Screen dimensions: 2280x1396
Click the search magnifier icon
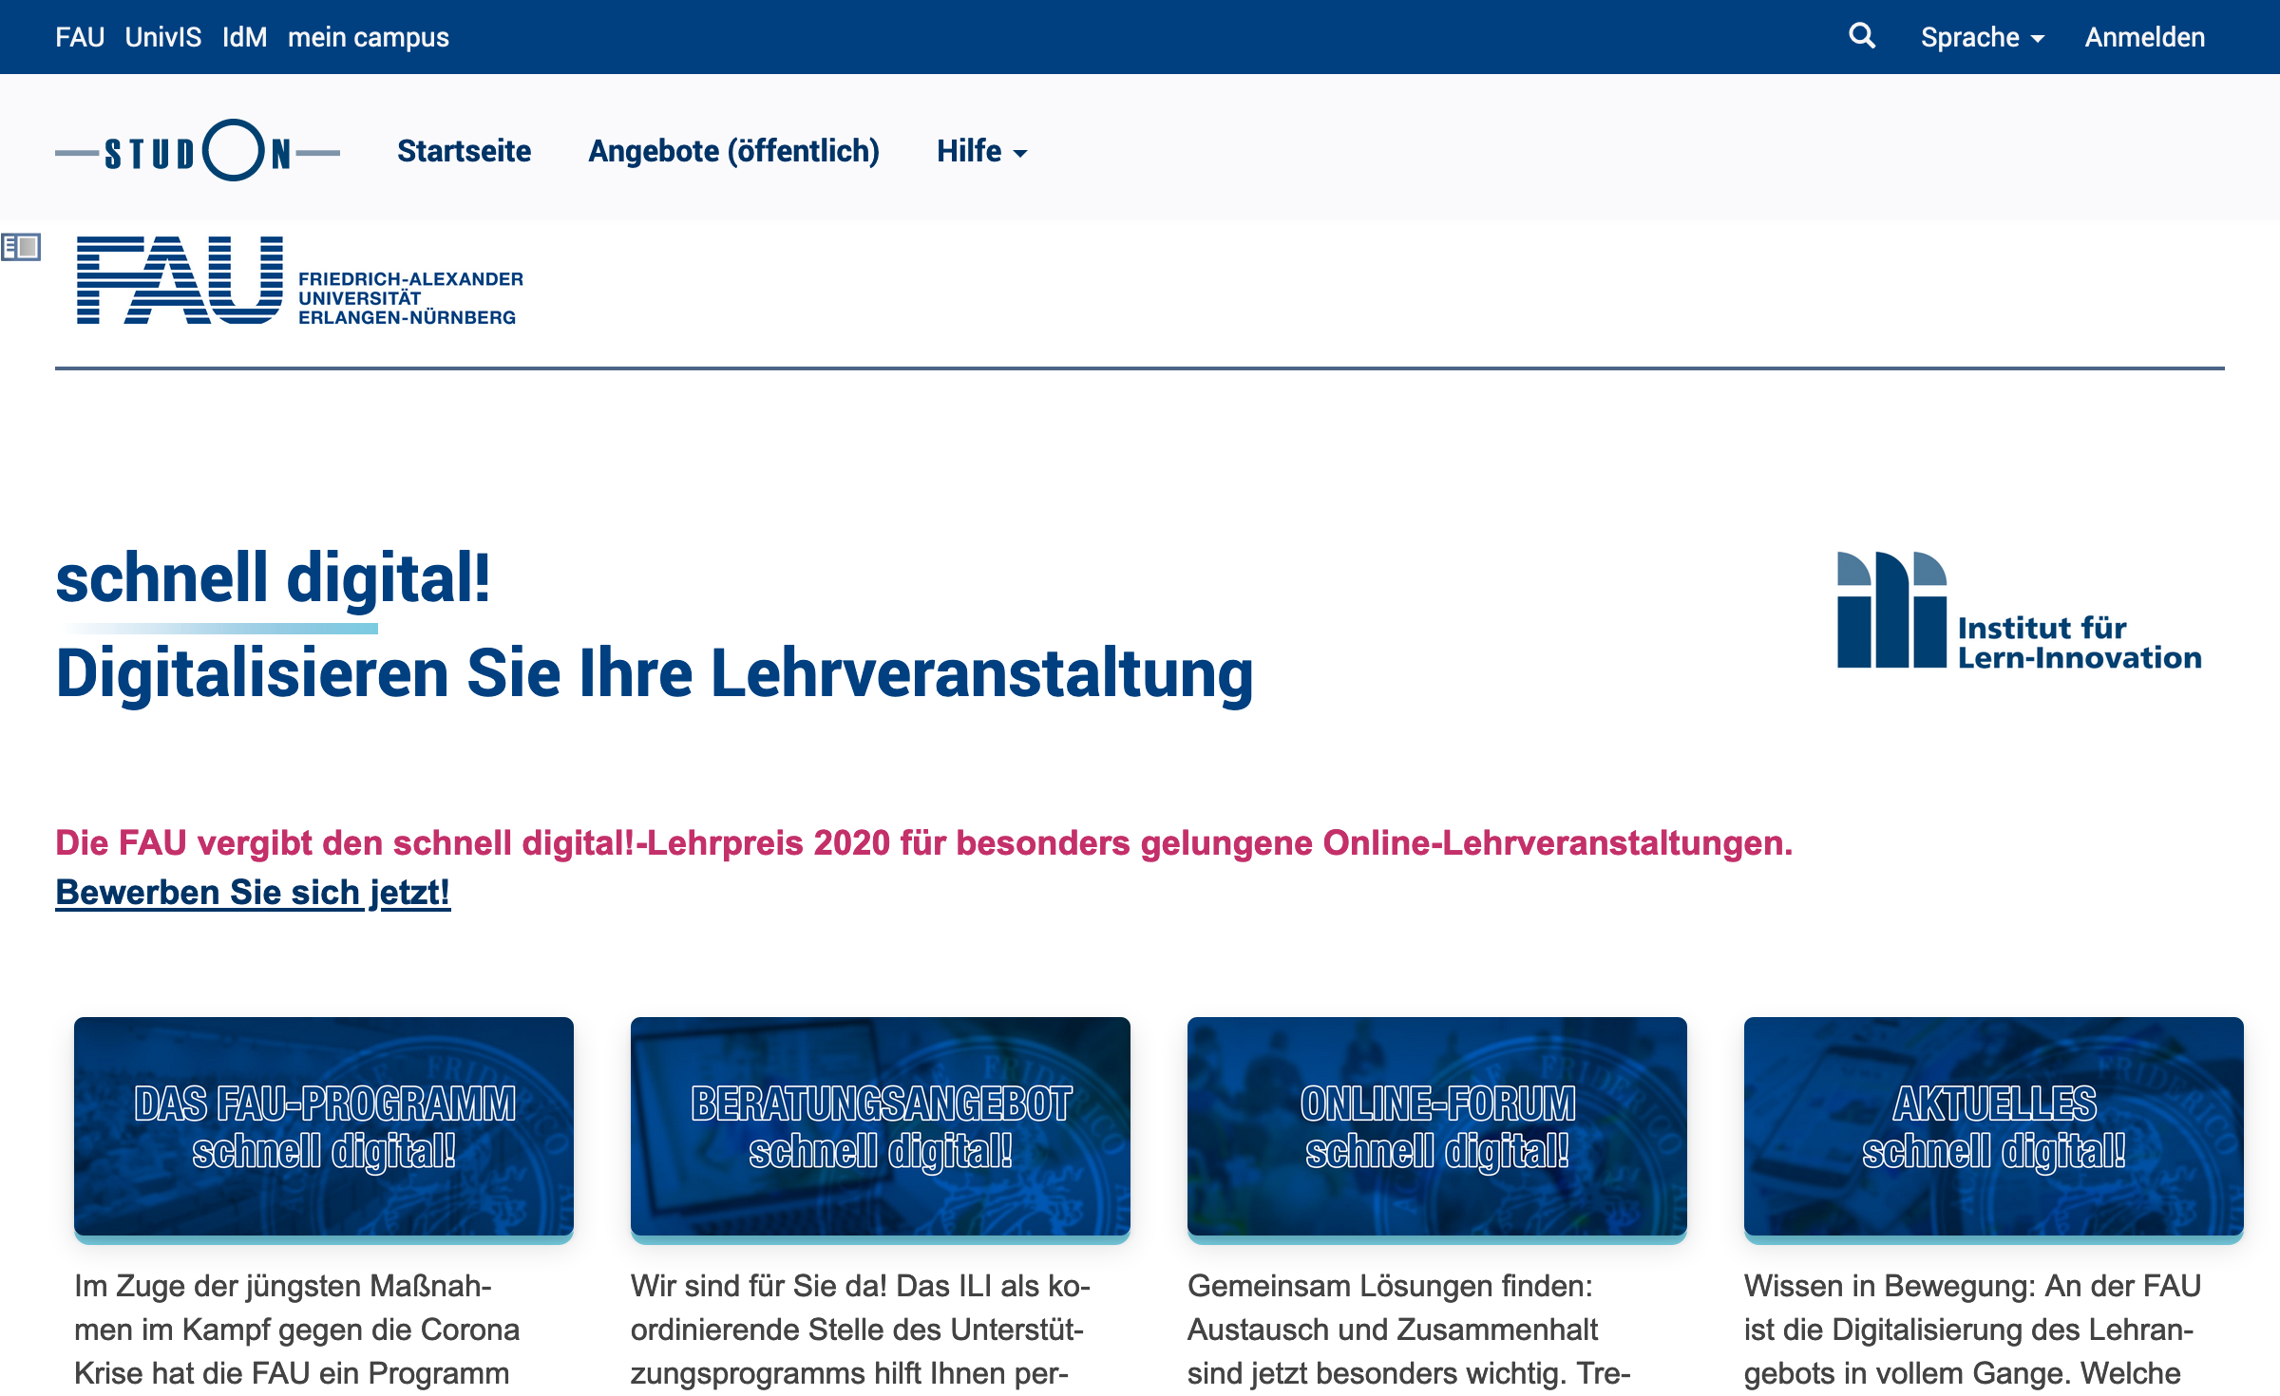click(x=1862, y=36)
